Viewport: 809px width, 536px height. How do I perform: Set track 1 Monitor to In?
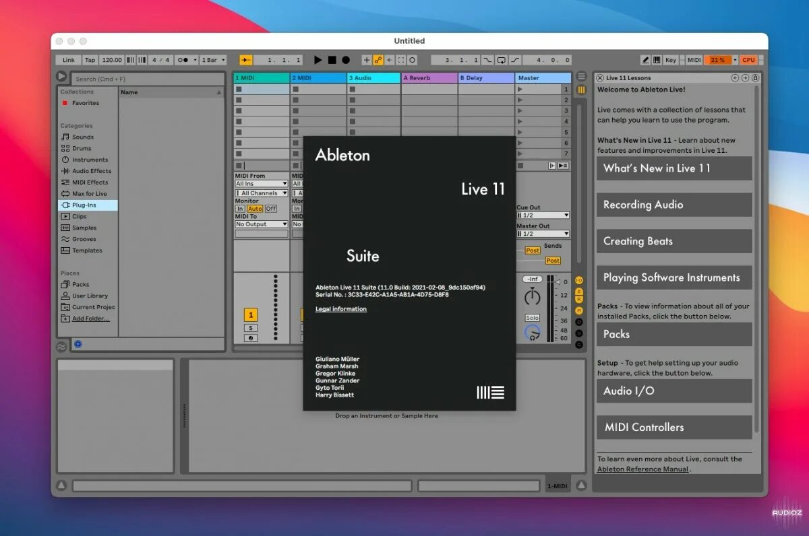click(239, 209)
